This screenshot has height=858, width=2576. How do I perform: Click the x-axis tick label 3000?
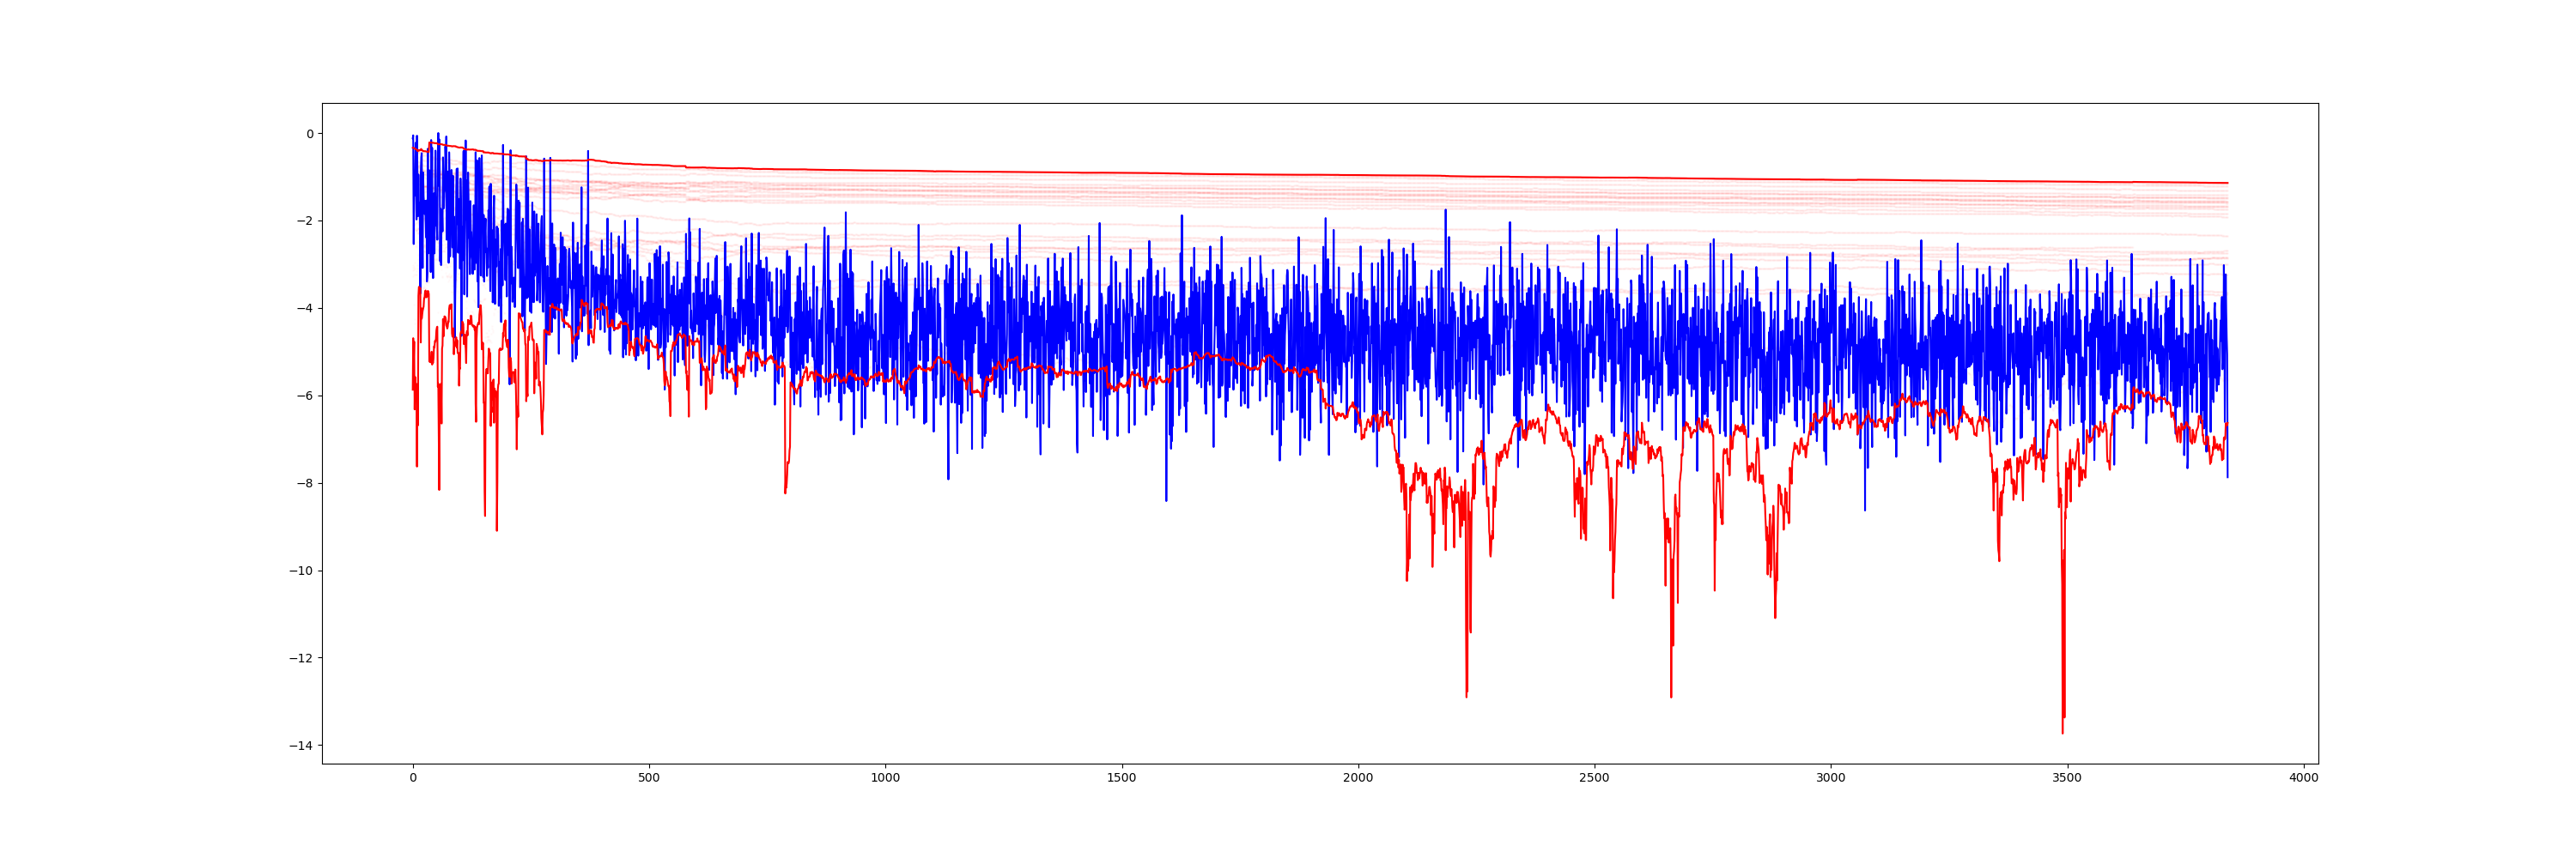coord(1831,778)
